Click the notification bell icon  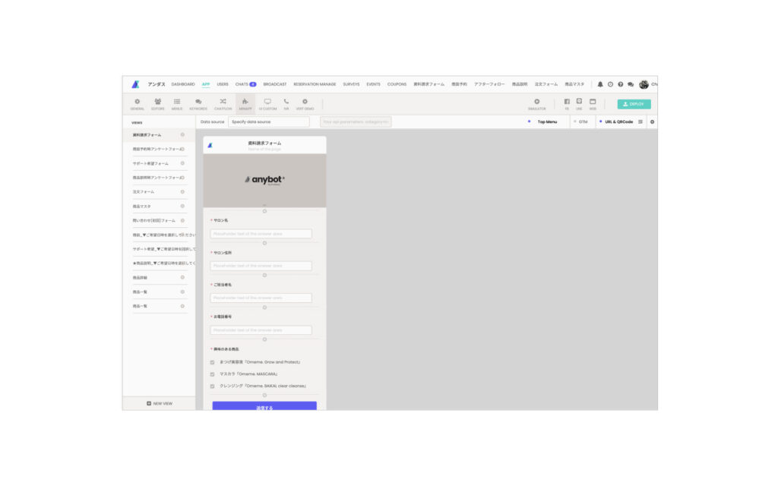click(600, 84)
